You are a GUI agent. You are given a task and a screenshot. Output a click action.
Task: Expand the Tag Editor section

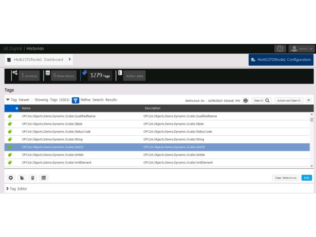[x=7, y=189]
